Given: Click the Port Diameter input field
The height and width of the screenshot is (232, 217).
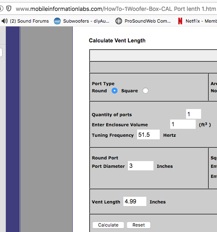Looking at the screenshot, I should [x=140, y=166].
